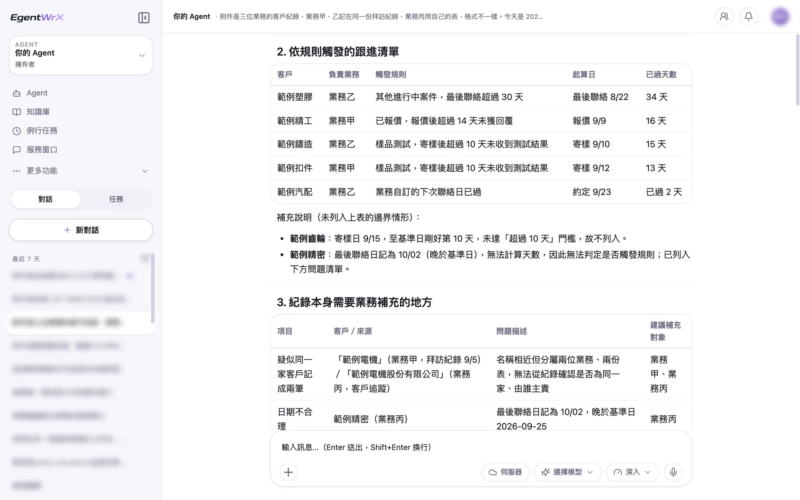Click the 已過 2 天 cell
This screenshot has width=800, height=500.
(664, 192)
